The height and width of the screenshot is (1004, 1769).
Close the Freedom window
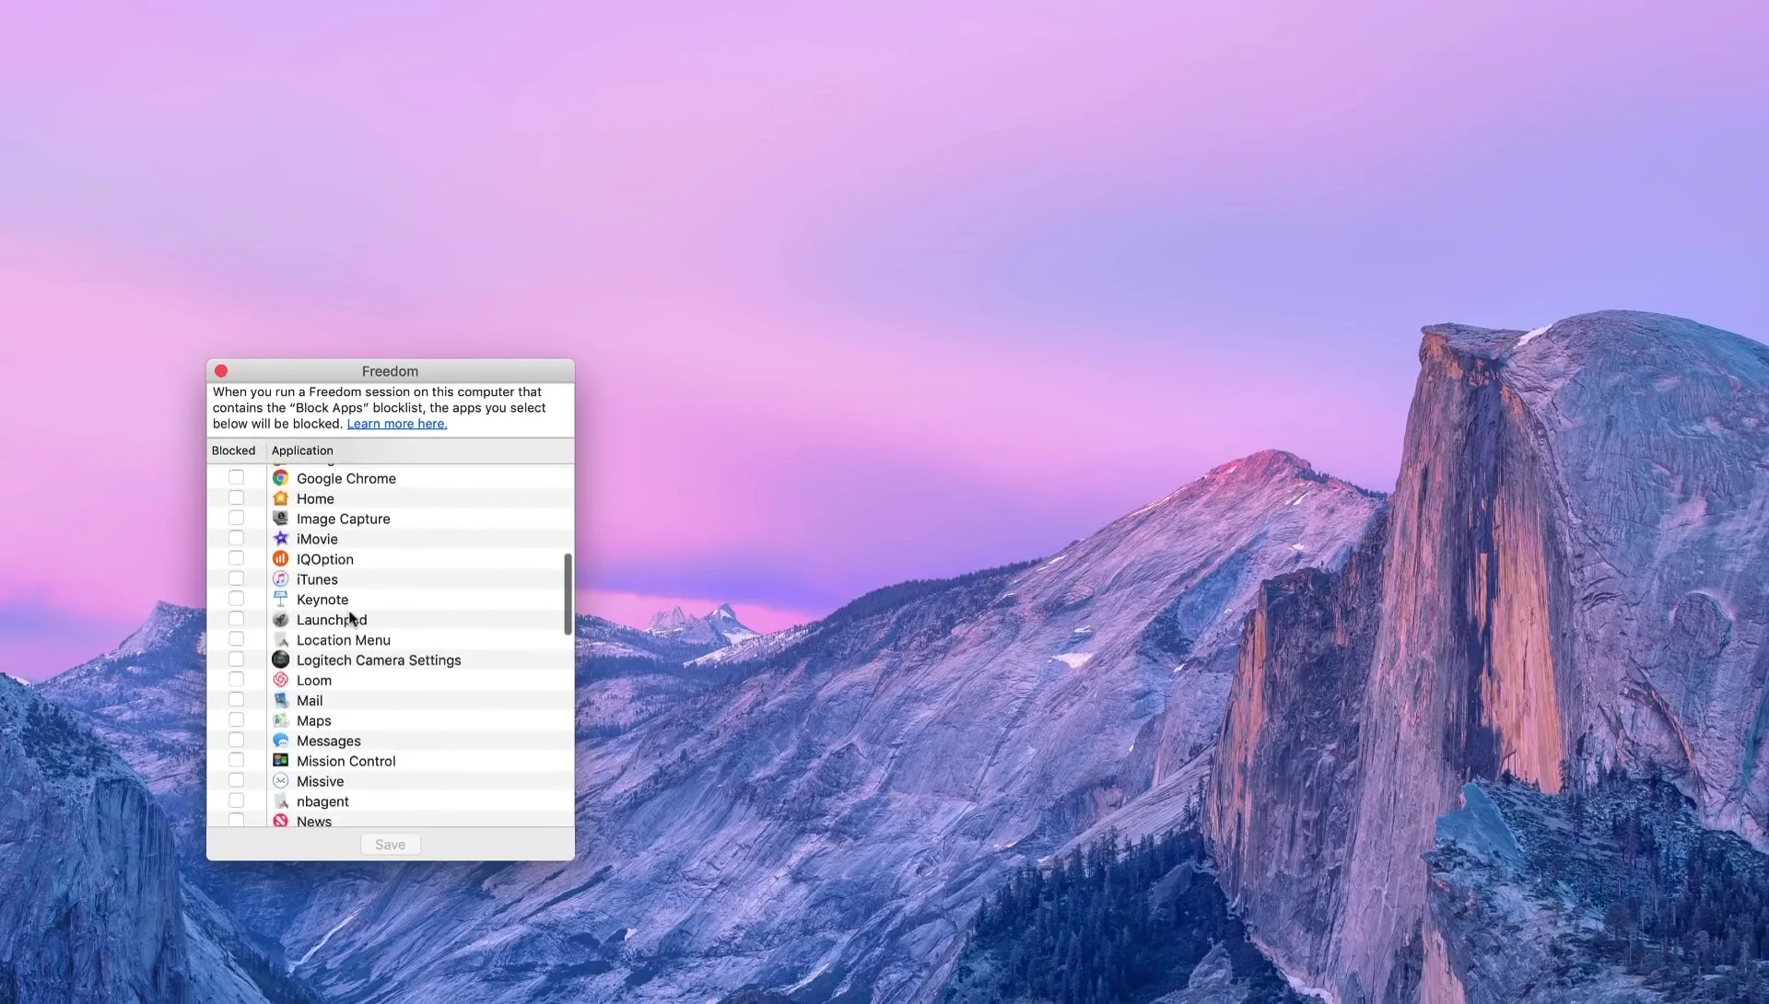[x=221, y=371]
